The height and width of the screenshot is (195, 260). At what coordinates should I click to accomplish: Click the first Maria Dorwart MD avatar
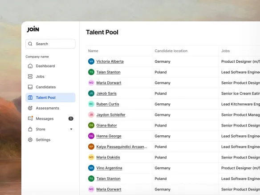tap(91, 82)
